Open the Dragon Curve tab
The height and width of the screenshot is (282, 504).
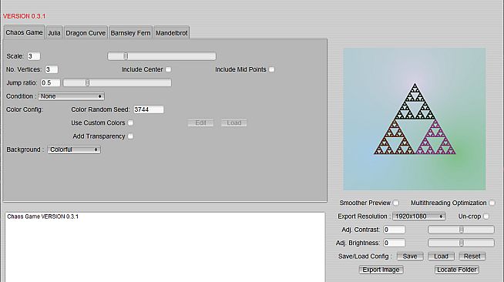[x=86, y=33]
